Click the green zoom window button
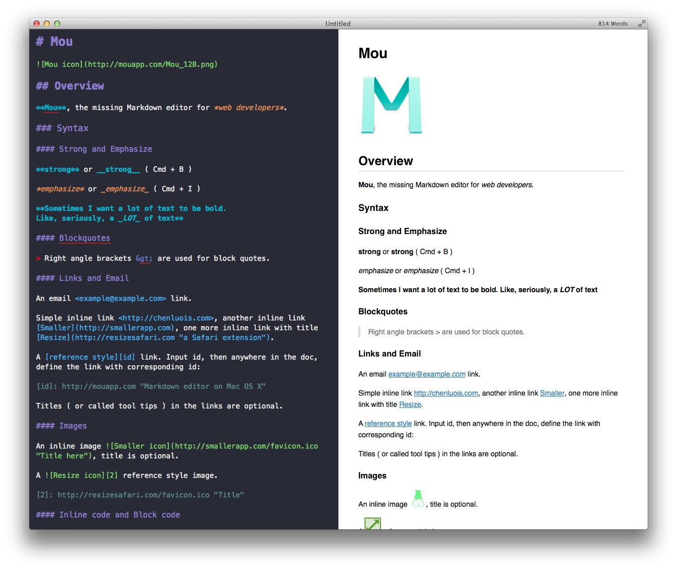677x570 pixels. [x=57, y=24]
